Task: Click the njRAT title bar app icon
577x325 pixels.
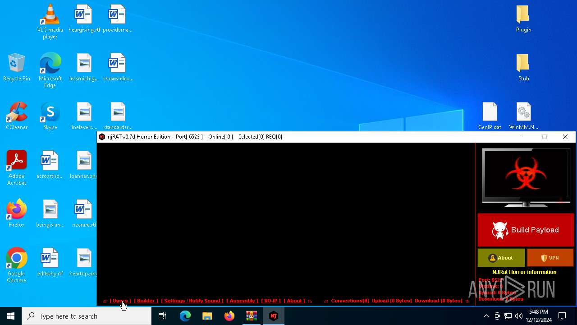Action: coord(102,137)
